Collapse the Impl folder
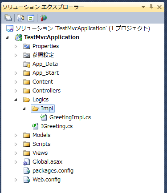This screenshot has height=193, width=167. pos(24,109)
